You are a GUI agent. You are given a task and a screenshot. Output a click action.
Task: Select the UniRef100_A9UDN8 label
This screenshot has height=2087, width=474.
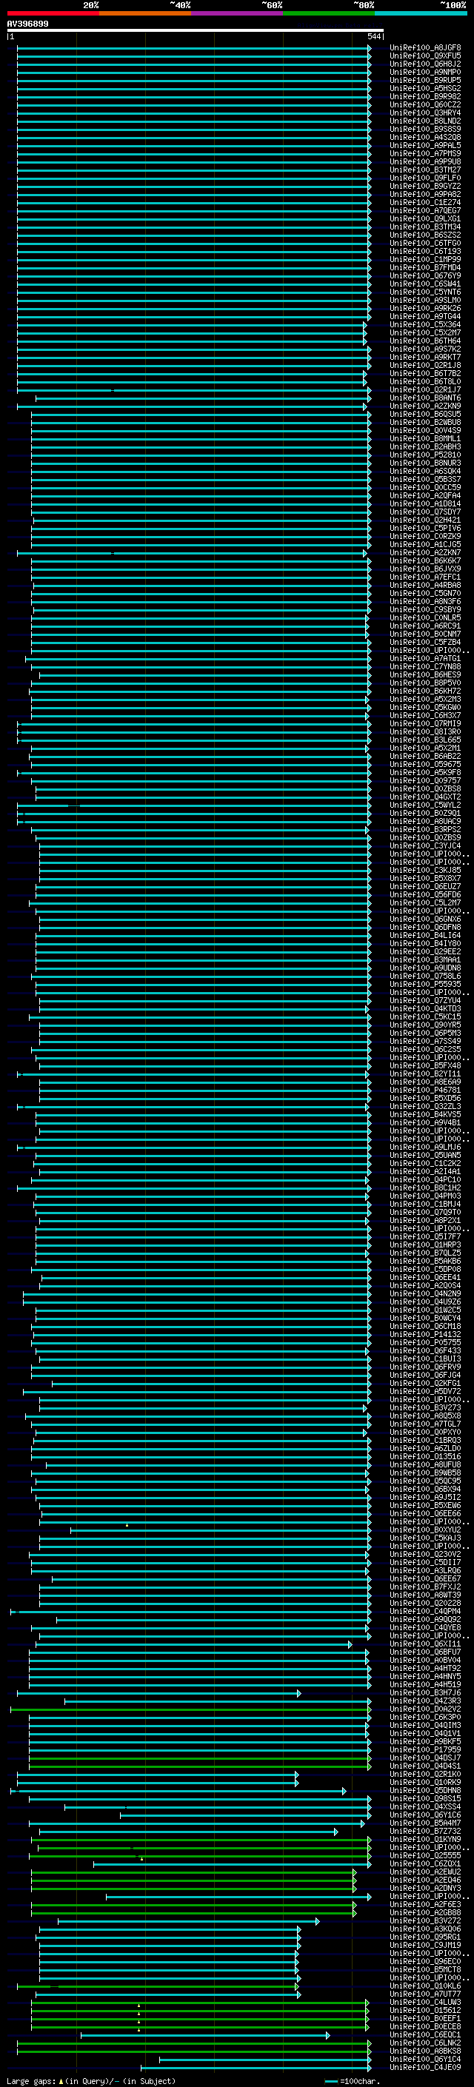click(425, 968)
